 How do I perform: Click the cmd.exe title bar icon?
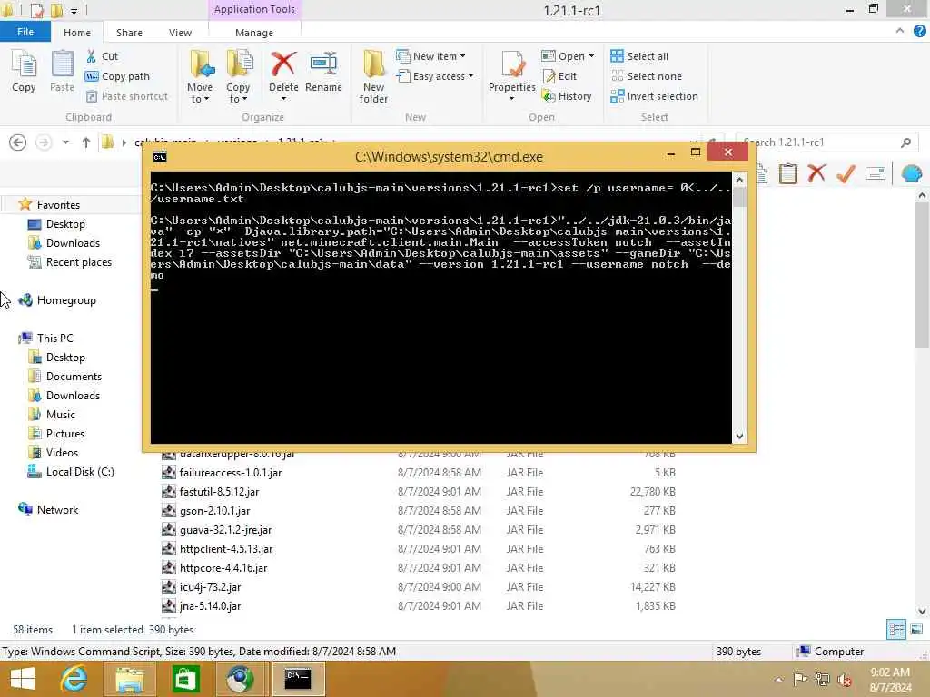(x=160, y=157)
